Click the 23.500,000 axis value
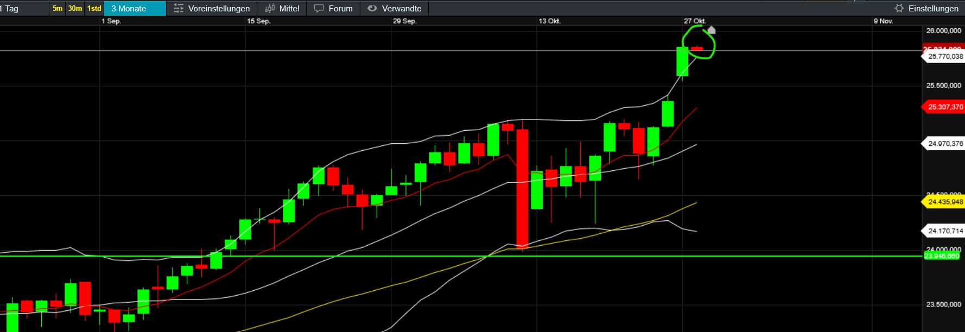Screen dimensions: 965x332 (x=943, y=304)
